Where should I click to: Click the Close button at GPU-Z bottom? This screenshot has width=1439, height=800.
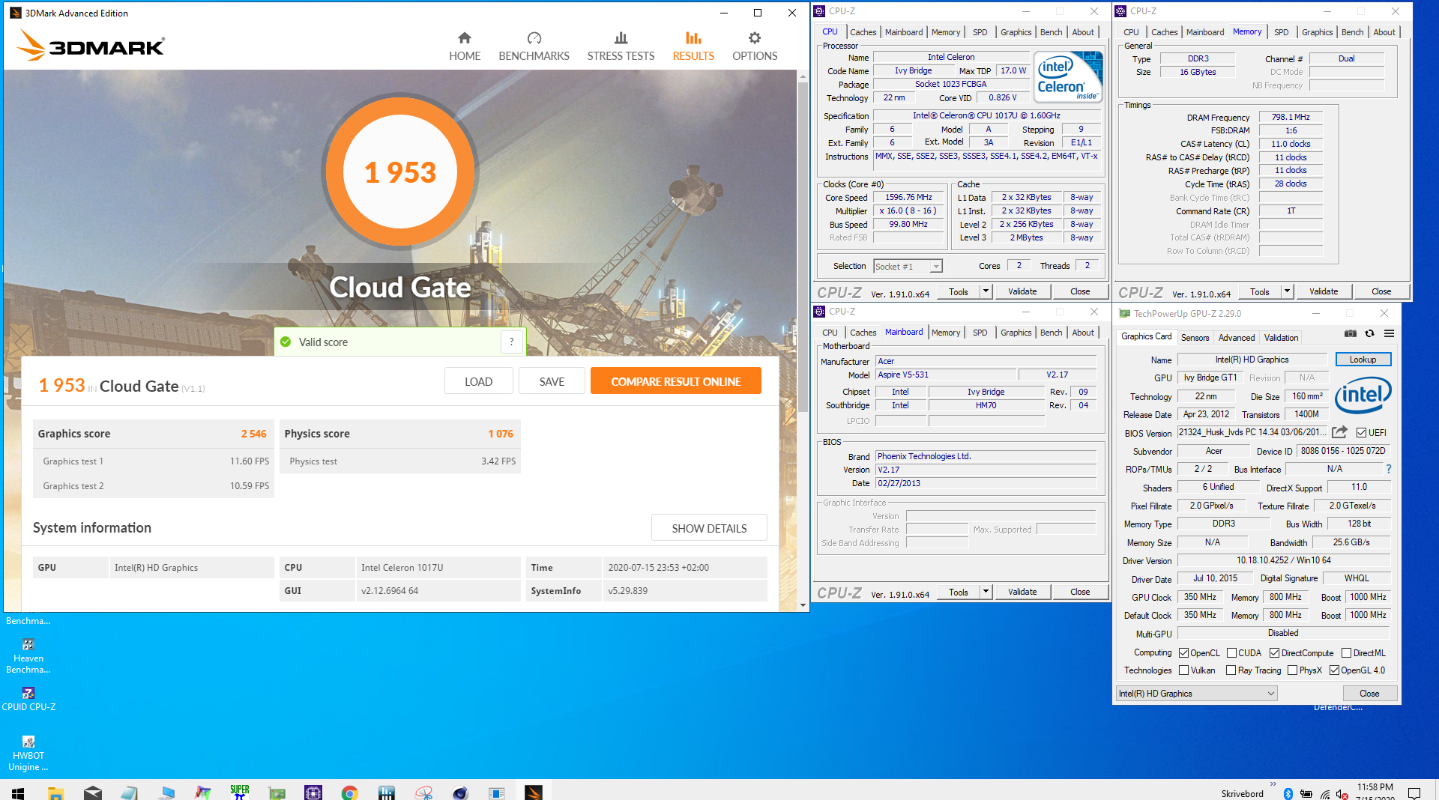coord(1369,694)
